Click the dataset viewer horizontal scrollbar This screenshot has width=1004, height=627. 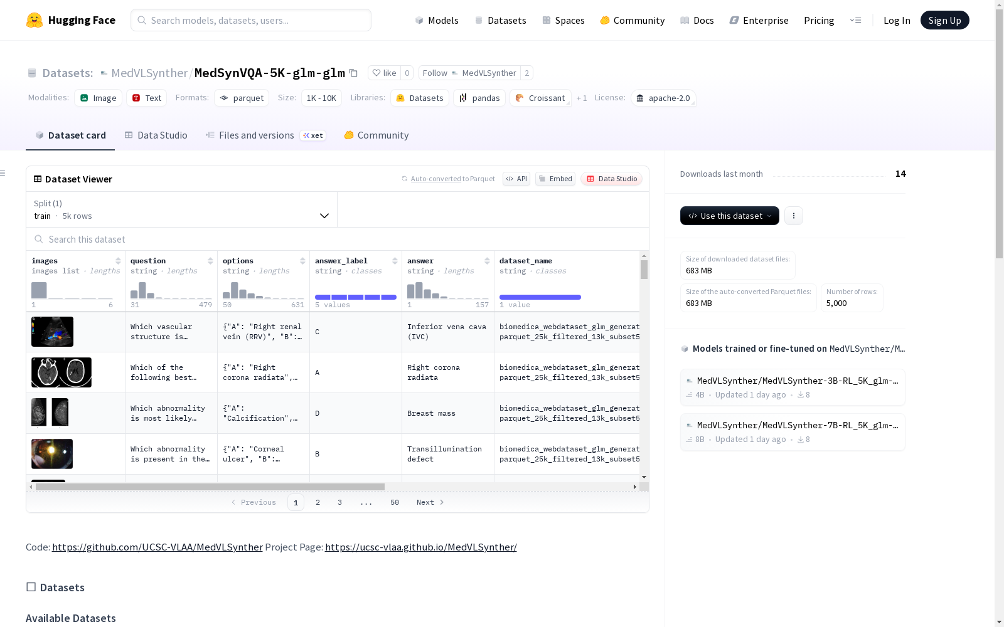[x=210, y=487]
